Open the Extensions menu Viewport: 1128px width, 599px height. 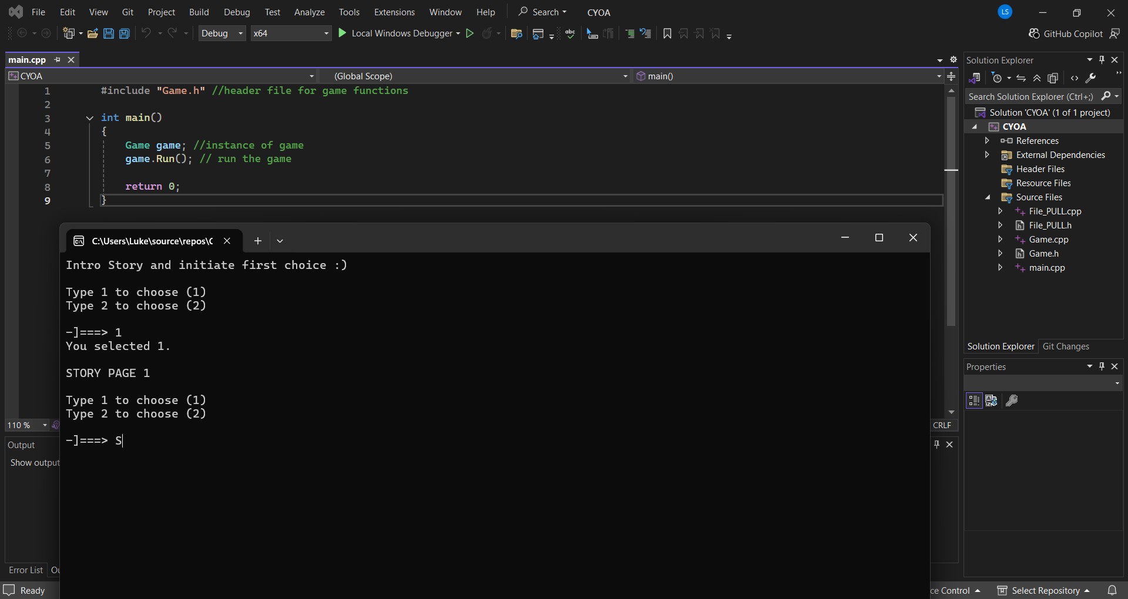point(394,12)
